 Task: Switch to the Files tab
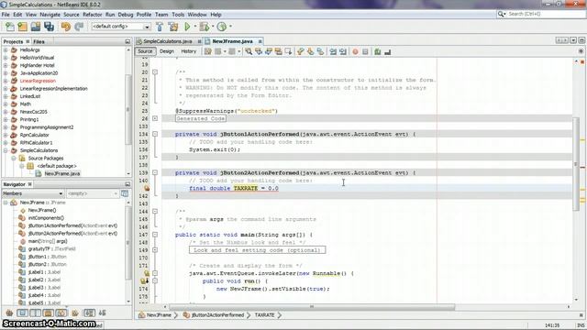39,41
